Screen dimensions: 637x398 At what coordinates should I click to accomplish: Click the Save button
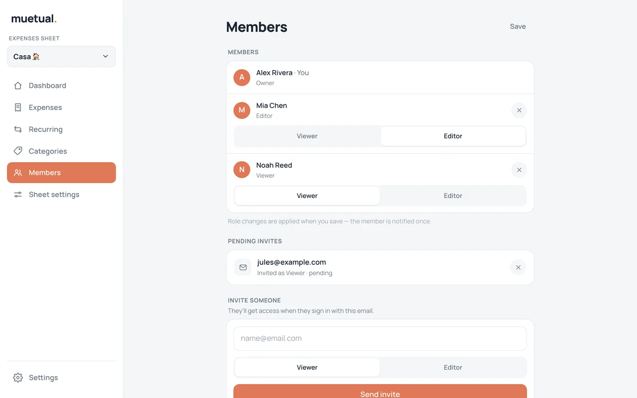[x=518, y=27]
